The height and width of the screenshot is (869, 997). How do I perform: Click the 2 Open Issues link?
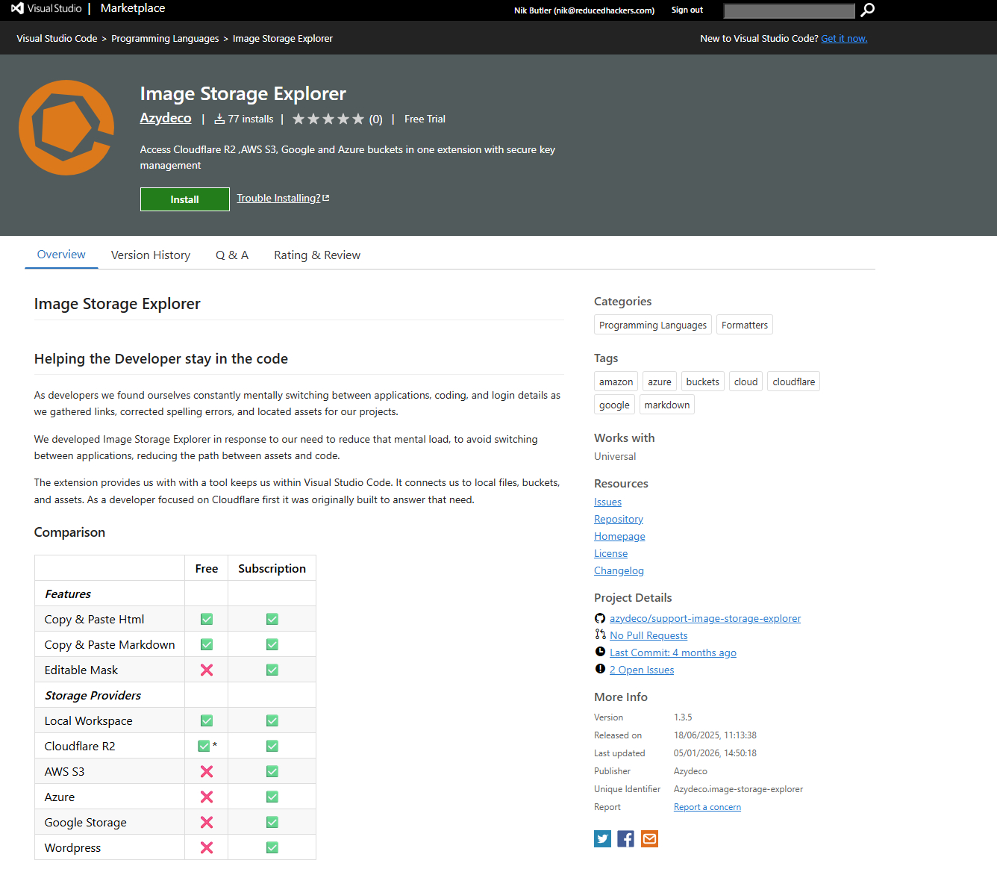click(641, 670)
